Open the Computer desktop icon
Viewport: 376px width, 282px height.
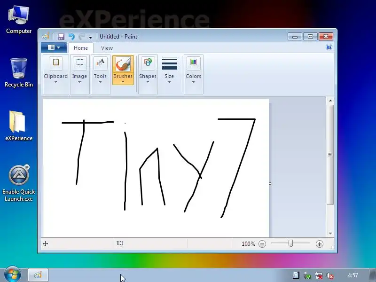[x=19, y=20]
